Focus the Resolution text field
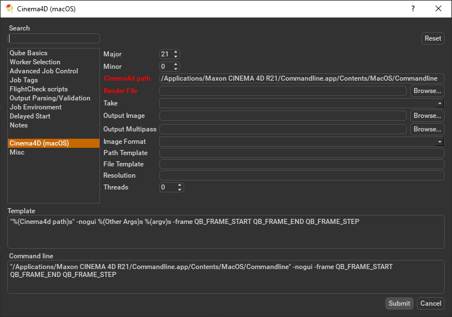 [x=302, y=175]
